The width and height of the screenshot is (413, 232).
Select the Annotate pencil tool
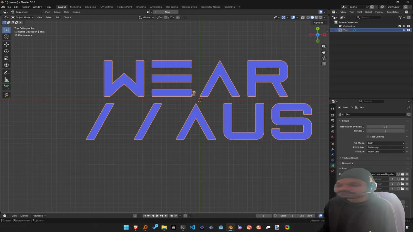pyautogui.click(x=6, y=73)
